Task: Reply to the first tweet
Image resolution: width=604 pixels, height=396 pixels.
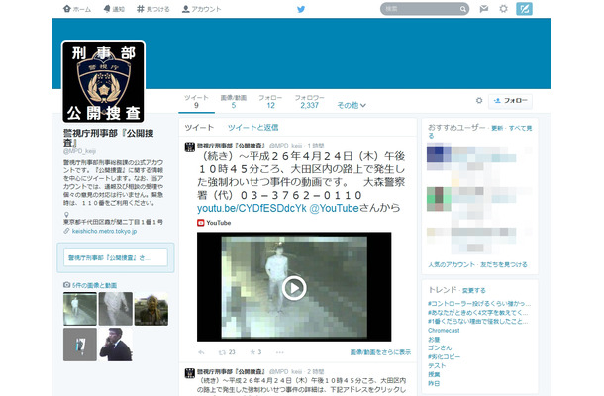Action: coord(201,352)
